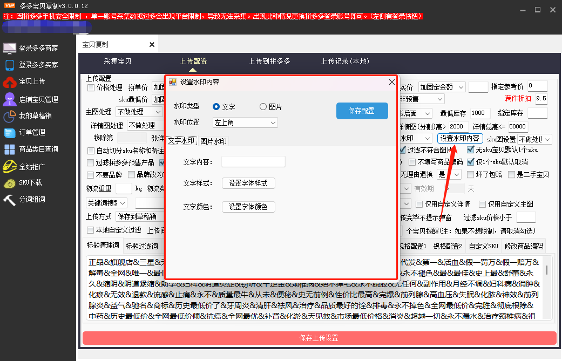
Task: Go to 上传记录(本地) tab
Action: (345, 61)
